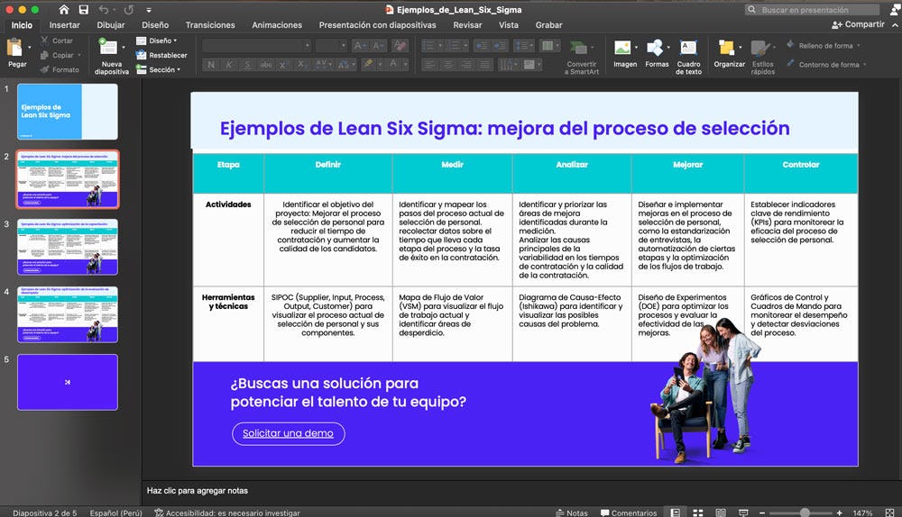Open the Revisar tab
This screenshot has height=517, width=902.
click(467, 25)
